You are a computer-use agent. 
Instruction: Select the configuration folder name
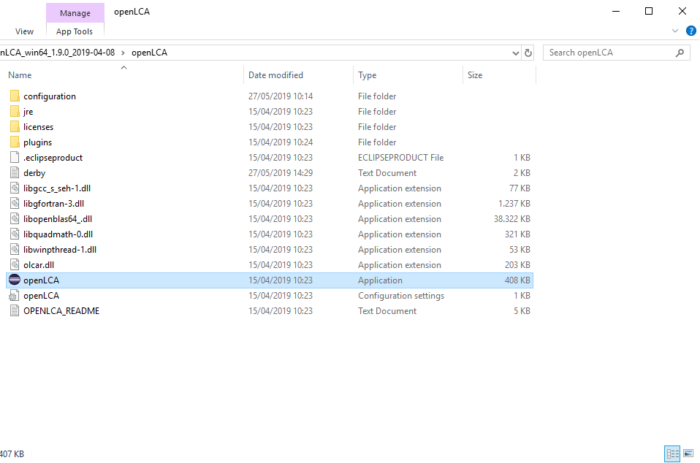tap(50, 96)
